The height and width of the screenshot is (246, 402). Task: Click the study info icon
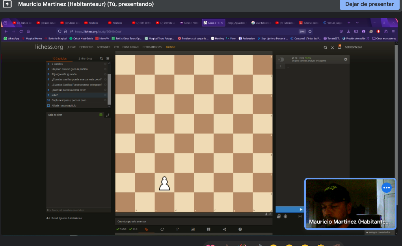pyautogui.click(x=240, y=229)
